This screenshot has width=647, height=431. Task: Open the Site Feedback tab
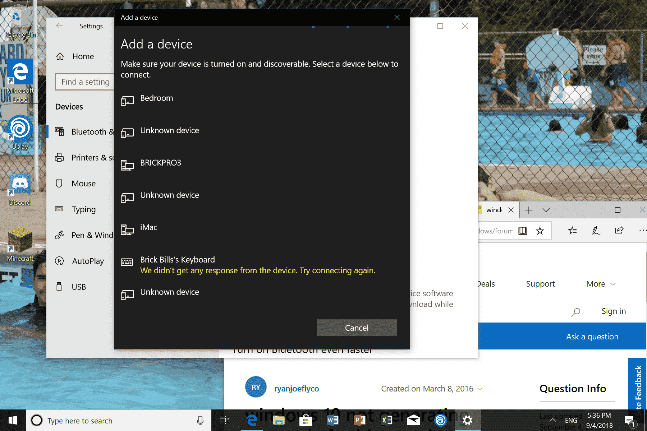pyautogui.click(x=637, y=384)
